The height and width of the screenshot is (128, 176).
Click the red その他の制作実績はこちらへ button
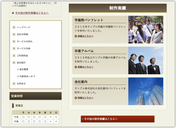click(118, 119)
